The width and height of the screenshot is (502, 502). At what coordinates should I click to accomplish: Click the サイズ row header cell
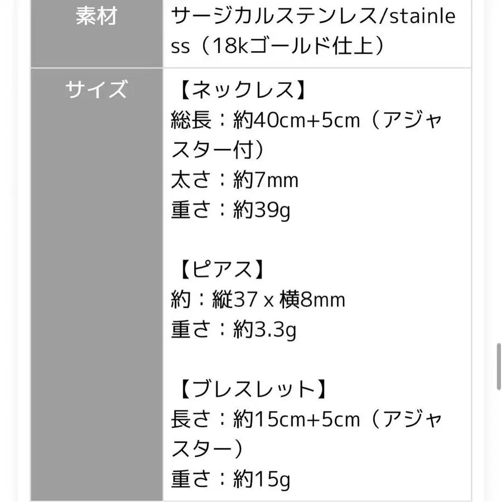(x=96, y=89)
